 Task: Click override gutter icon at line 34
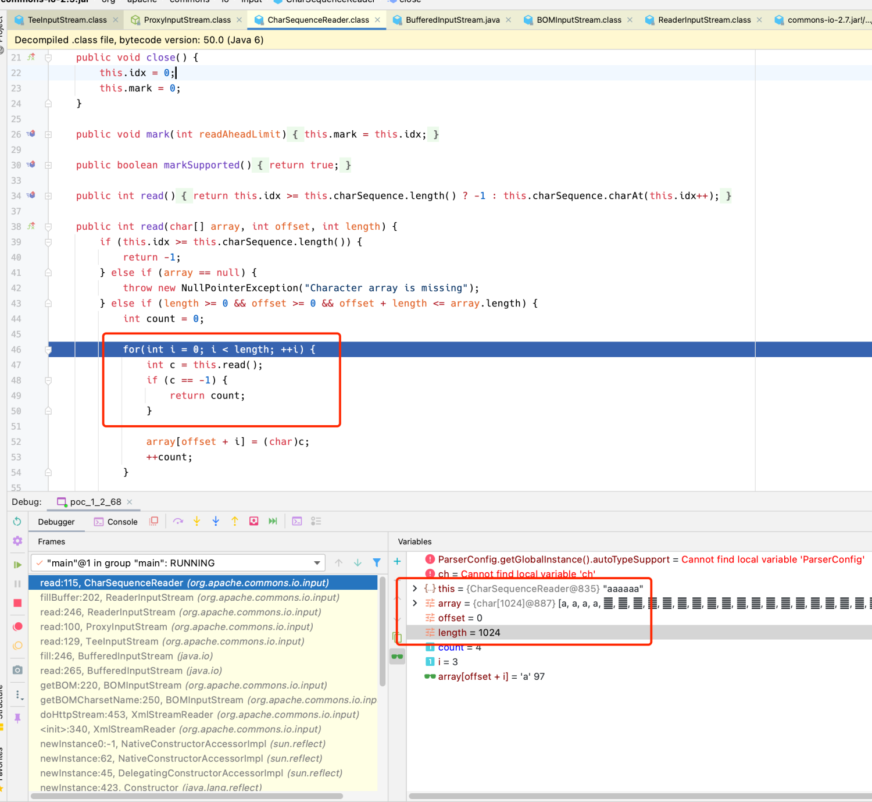click(31, 195)
